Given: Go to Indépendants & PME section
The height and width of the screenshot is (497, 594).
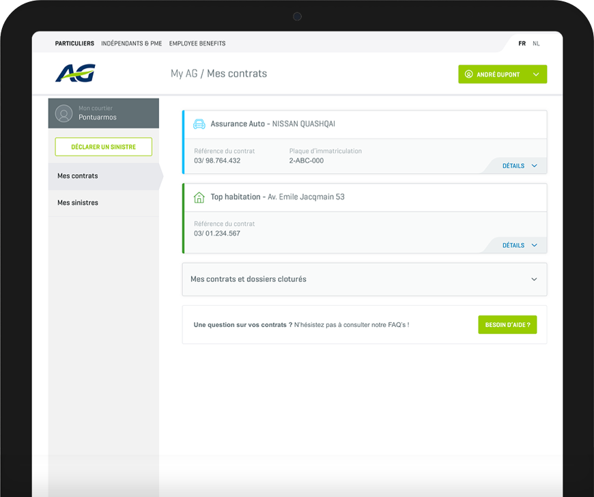Looking at the screenshot, I should (132, 44).
